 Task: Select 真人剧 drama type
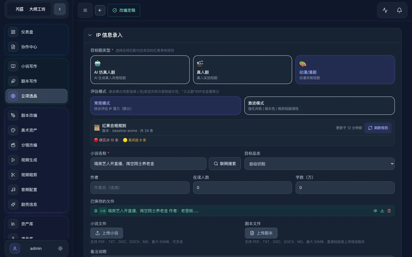[x=243, y=70]
